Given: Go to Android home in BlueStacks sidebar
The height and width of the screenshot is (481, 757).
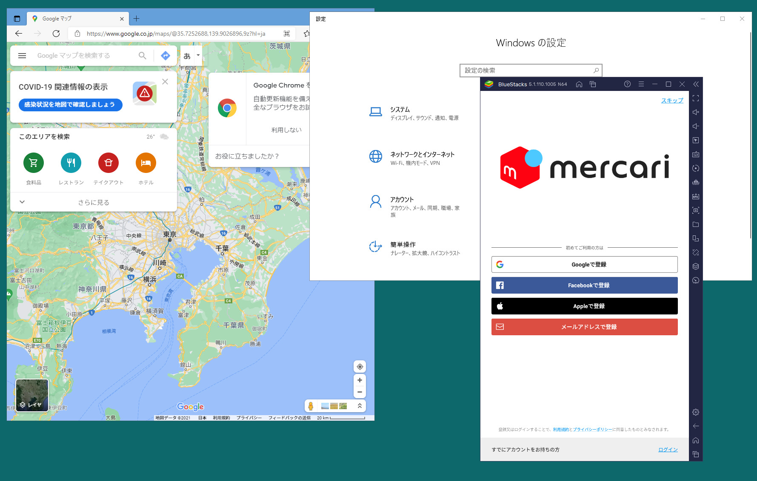Looking at the screenshot, I should click(696, 440).
